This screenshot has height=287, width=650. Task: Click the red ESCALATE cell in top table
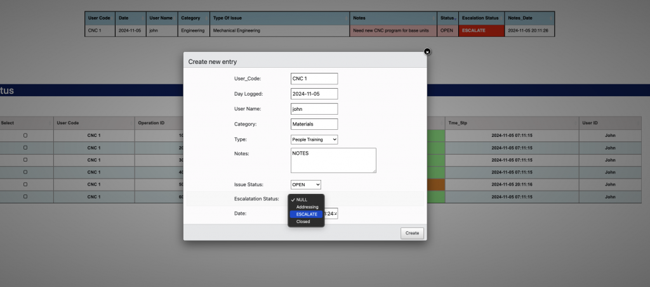pos(481,30)
